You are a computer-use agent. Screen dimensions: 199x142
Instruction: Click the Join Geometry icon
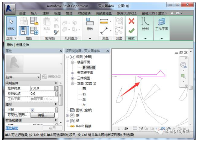pyautogui.click(x=65, y=29)
